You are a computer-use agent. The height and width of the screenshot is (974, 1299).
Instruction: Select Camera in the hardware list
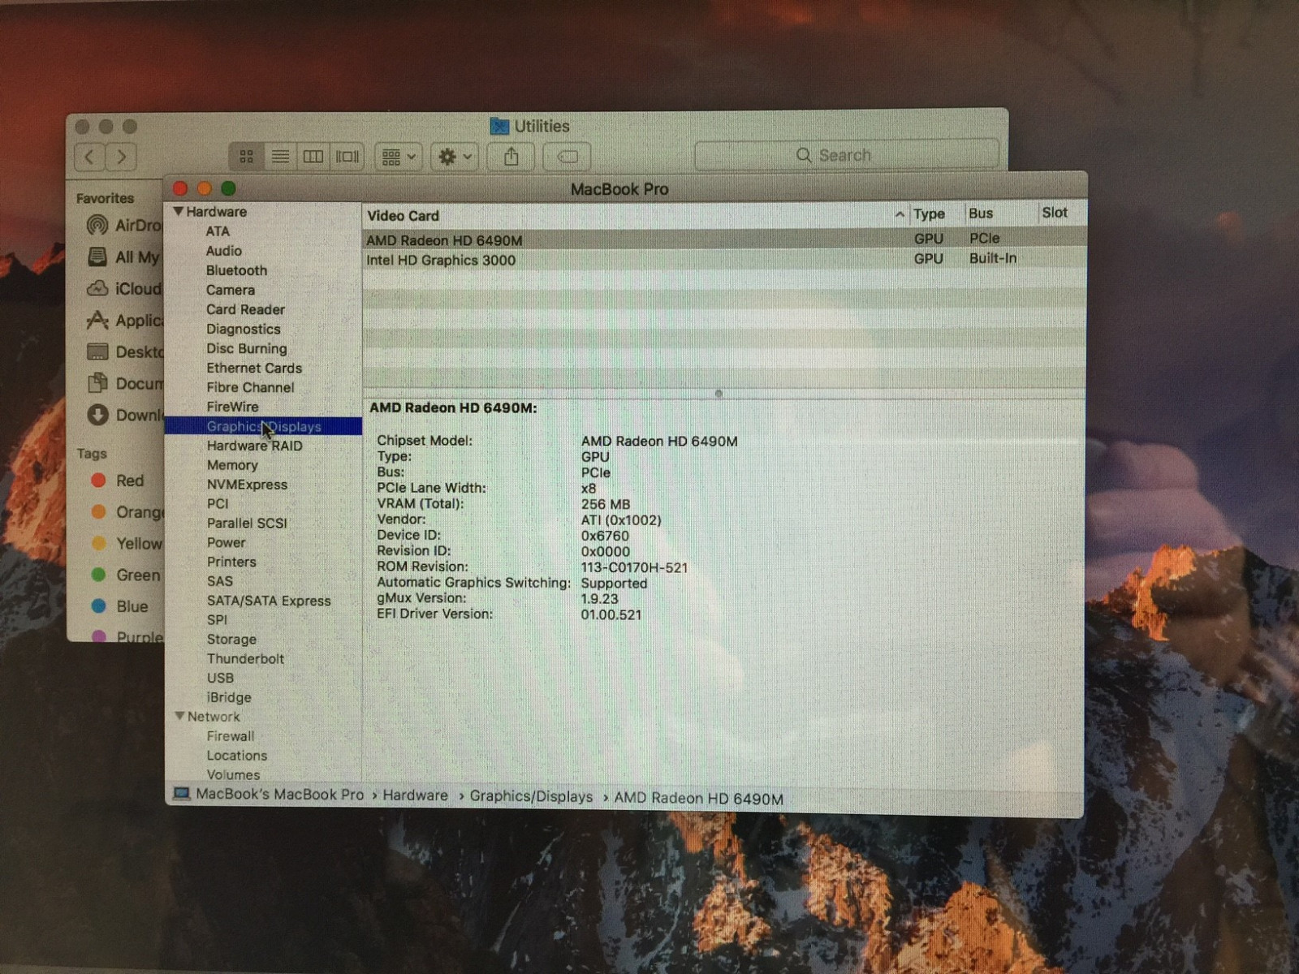click(x=231, y=290)
